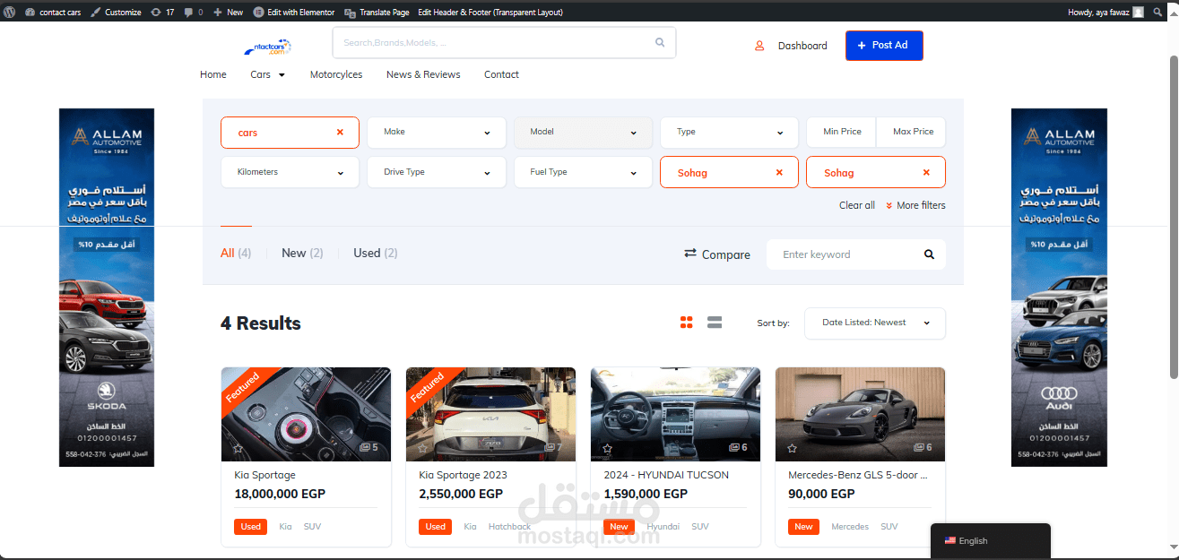The image size is (1179, 560).
Task: Expand More filters
Action: tap(915, 205)
